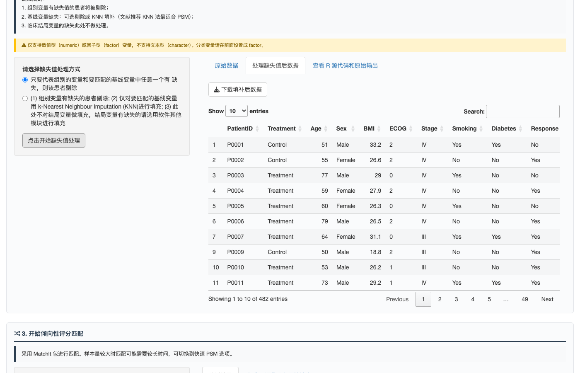Click PatientID cell P0005
Image resolution: width=580 pixels, height=373 pixels.
click(x=235, y=206)
